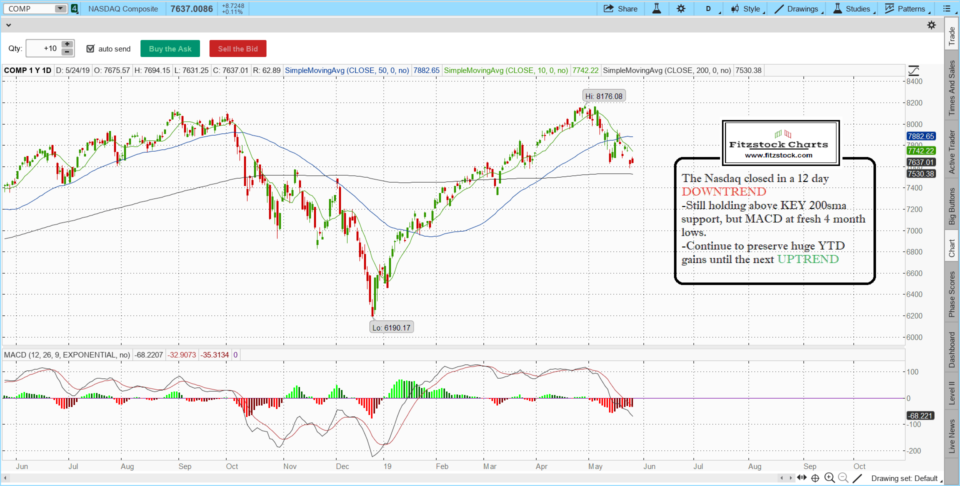Image resolution: width=960 pixels, height=486 pixels.
Task: Select the line drawing tool at bottom
Action: pyautogui.click(x=857, y=478)
